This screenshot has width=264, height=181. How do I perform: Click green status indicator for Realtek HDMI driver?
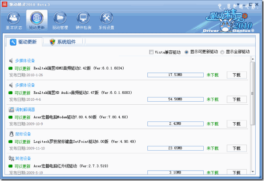point(11,68)
